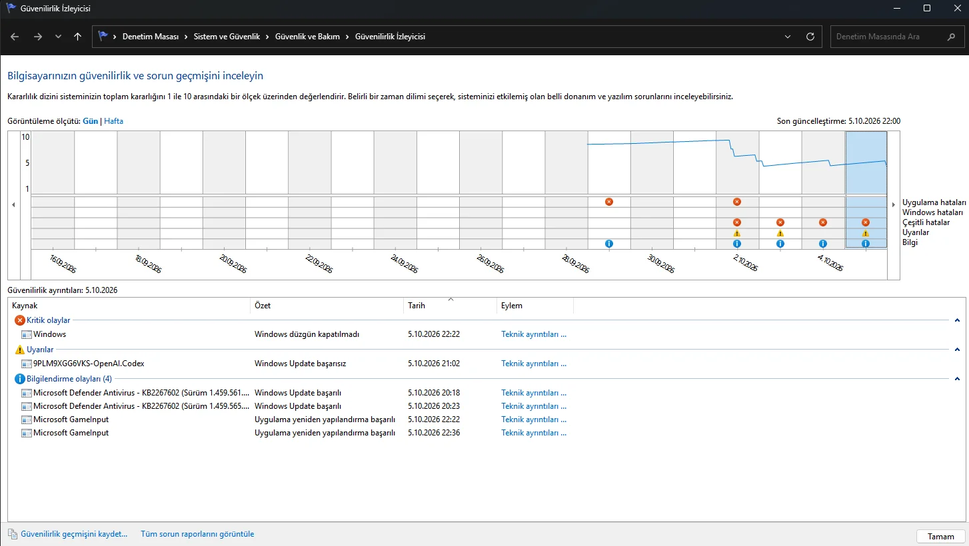The height and width of the screenshot is (546, 969).
Task: Collapse the Kritik olaylar group
Action: point(957,320)
